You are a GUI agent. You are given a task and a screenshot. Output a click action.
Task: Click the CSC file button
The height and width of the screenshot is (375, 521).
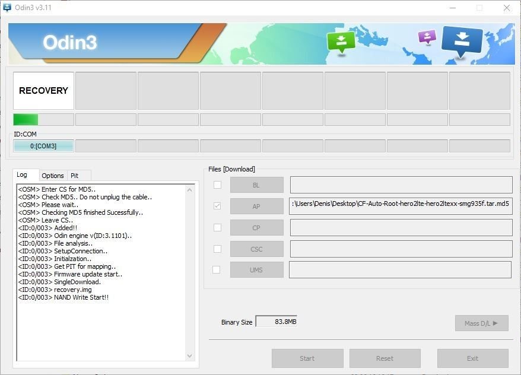pyautogui.click(x=257, y=249)
